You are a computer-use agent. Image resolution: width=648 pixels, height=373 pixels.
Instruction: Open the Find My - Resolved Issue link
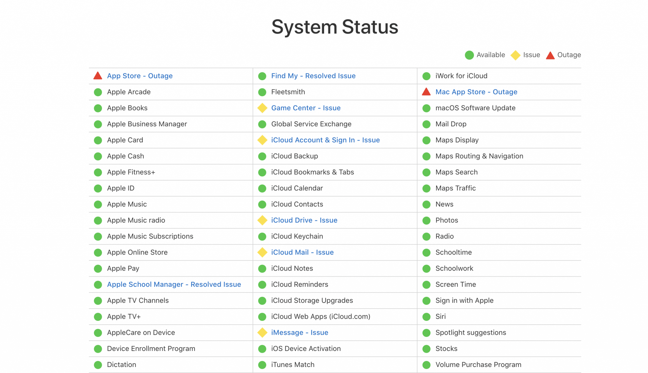[313, 76]
